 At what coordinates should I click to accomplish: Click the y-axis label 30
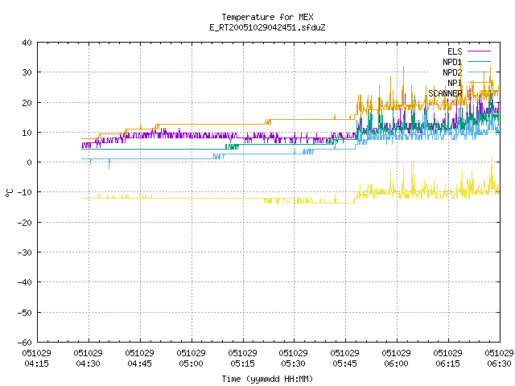point(27,72)
